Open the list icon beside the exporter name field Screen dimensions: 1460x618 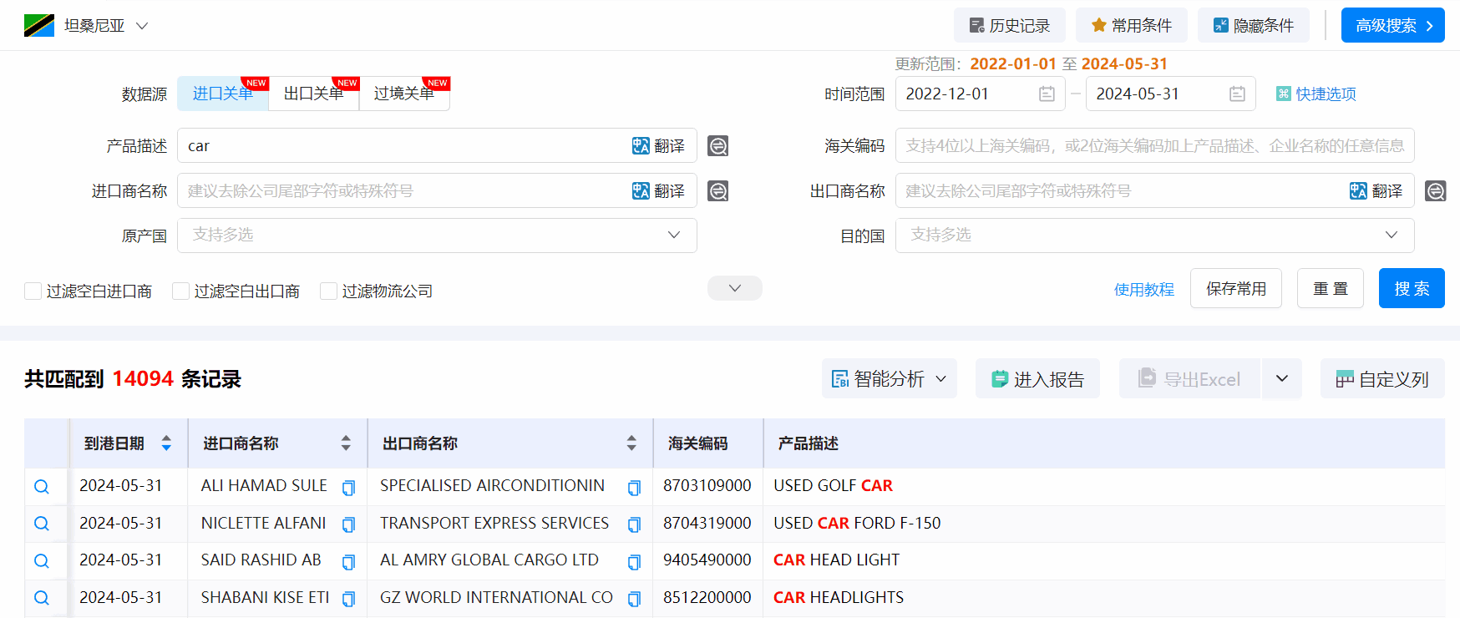(1435, 191)
